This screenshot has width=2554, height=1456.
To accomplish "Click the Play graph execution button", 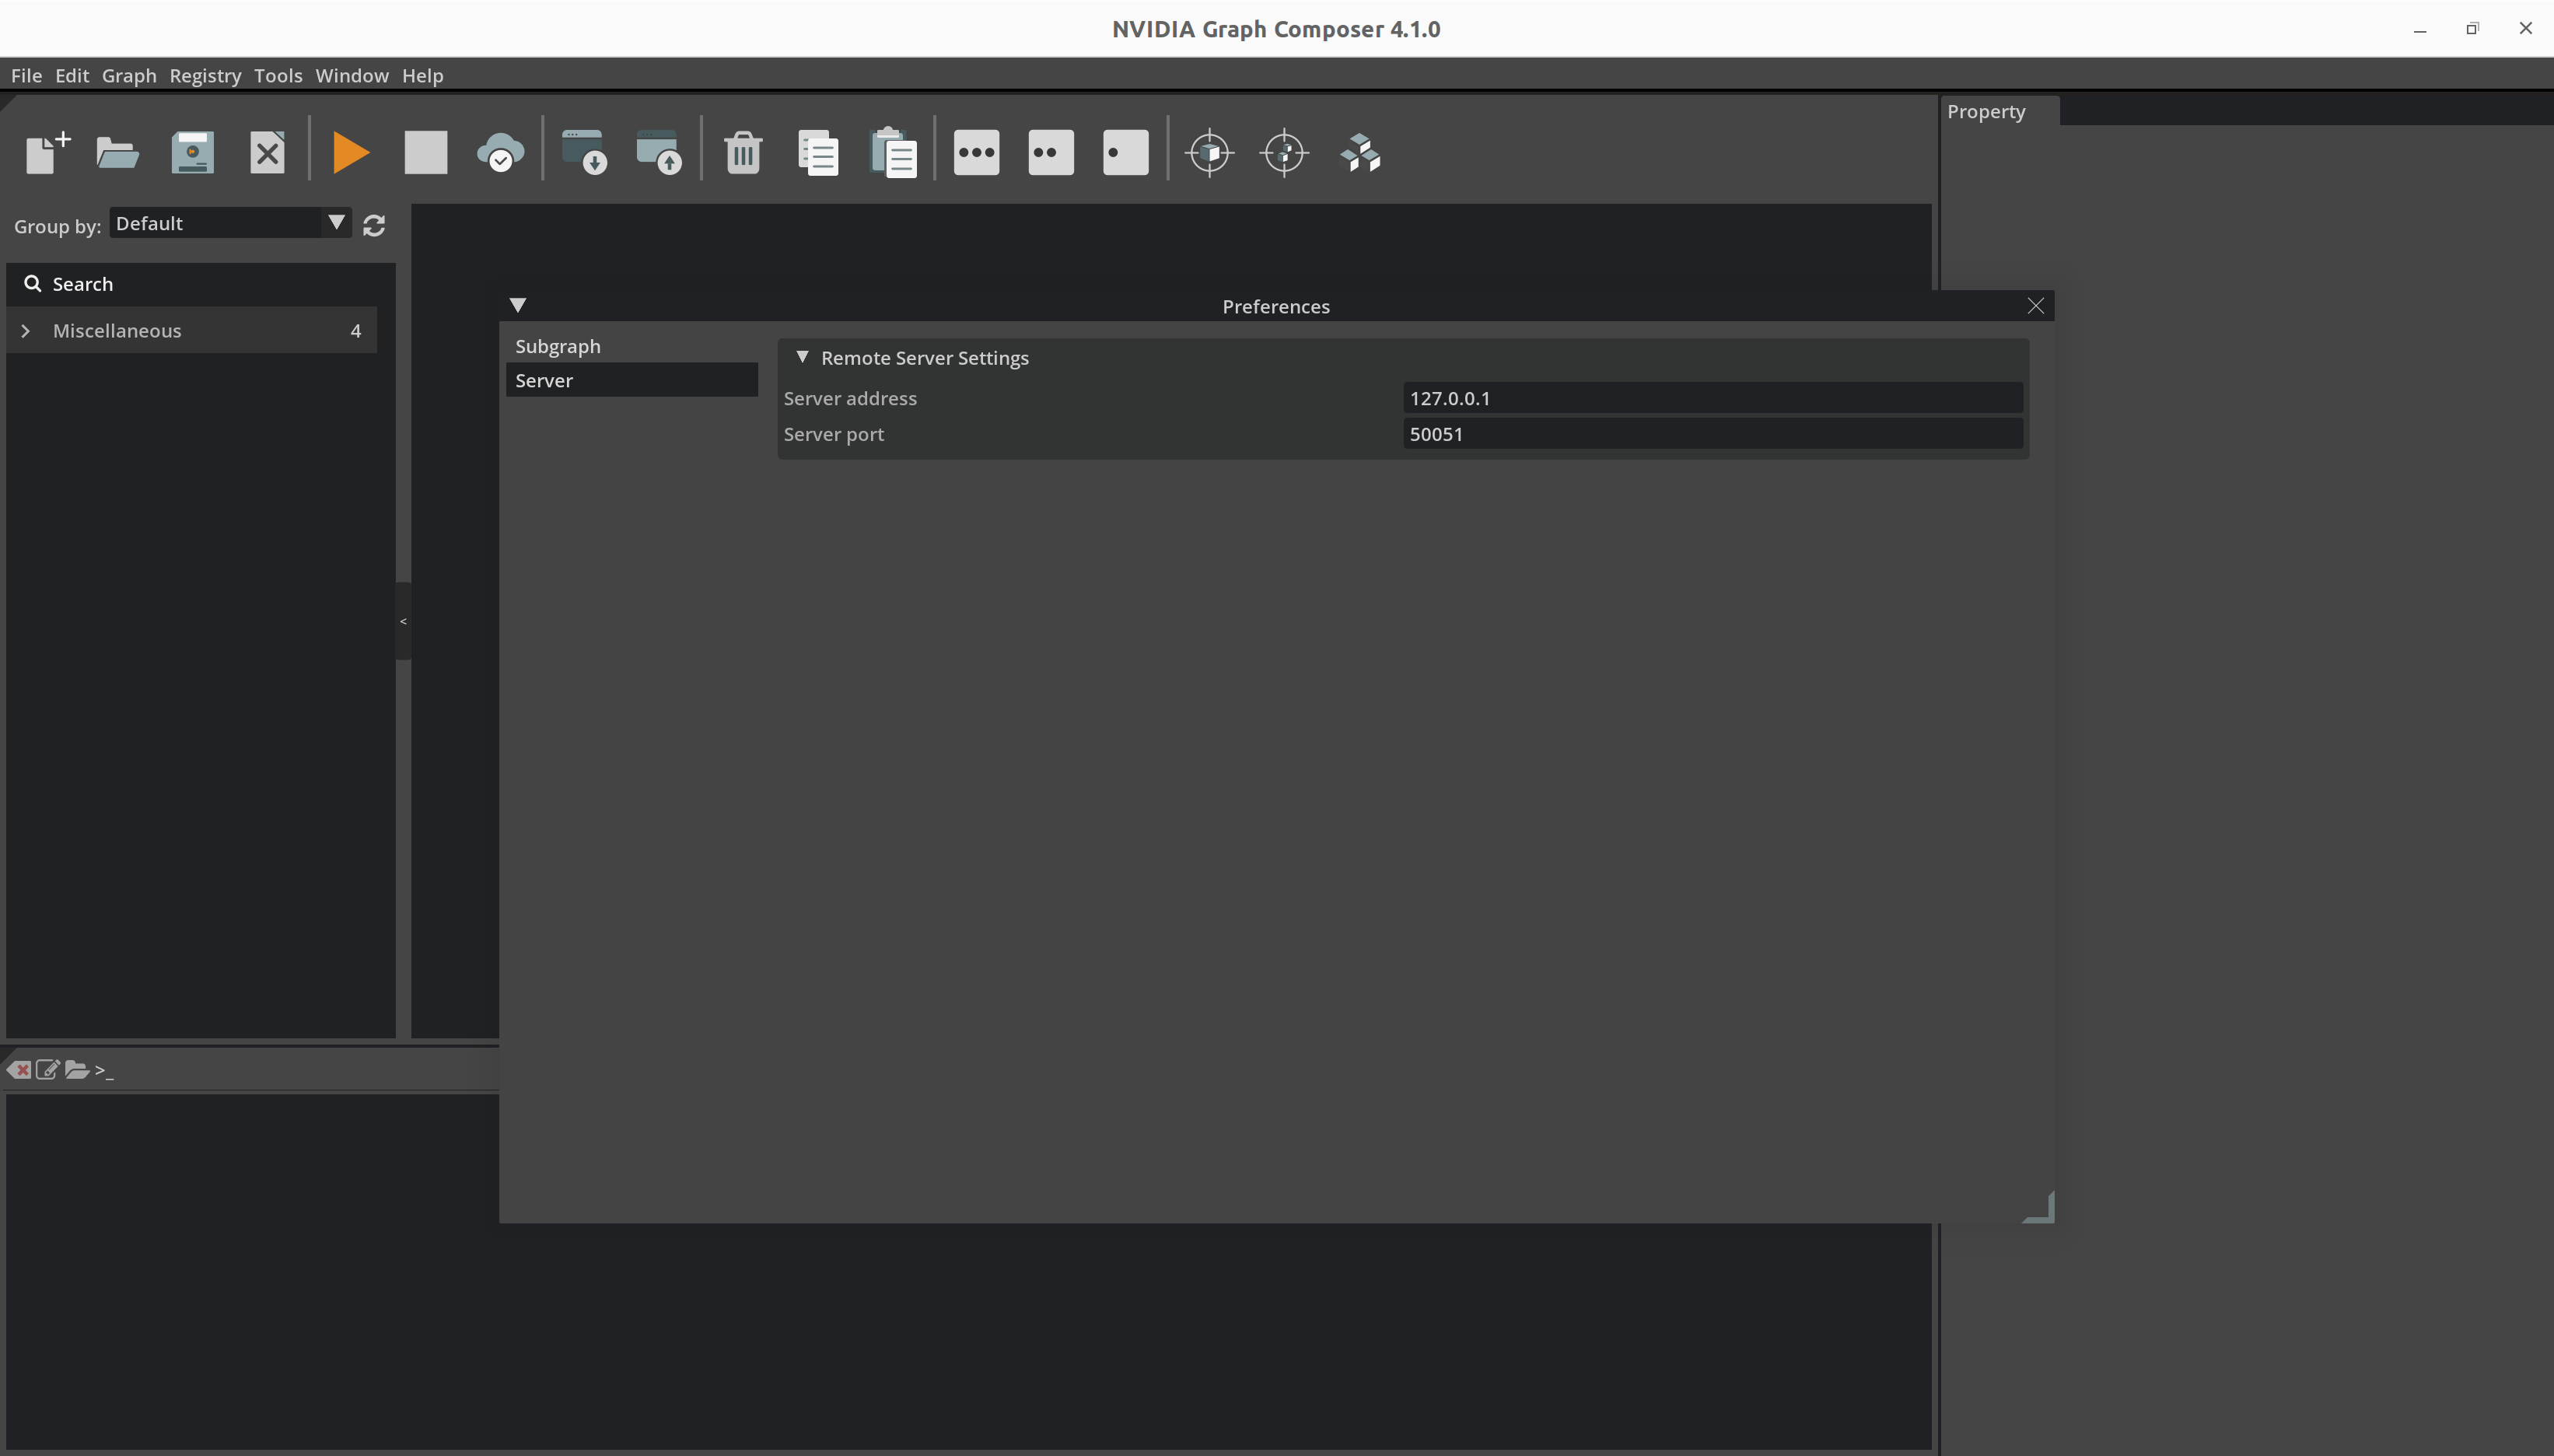I will coord(349,152).
